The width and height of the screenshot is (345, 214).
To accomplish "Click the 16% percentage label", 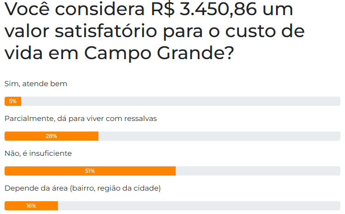I will tap(31, 206).
